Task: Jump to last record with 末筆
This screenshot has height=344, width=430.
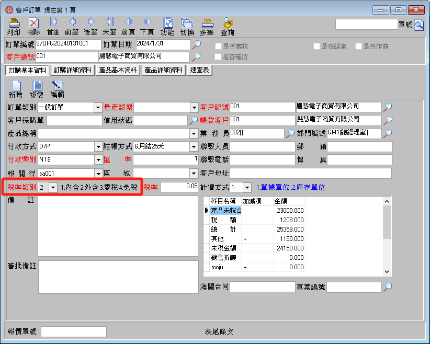Action: point(109,27)
